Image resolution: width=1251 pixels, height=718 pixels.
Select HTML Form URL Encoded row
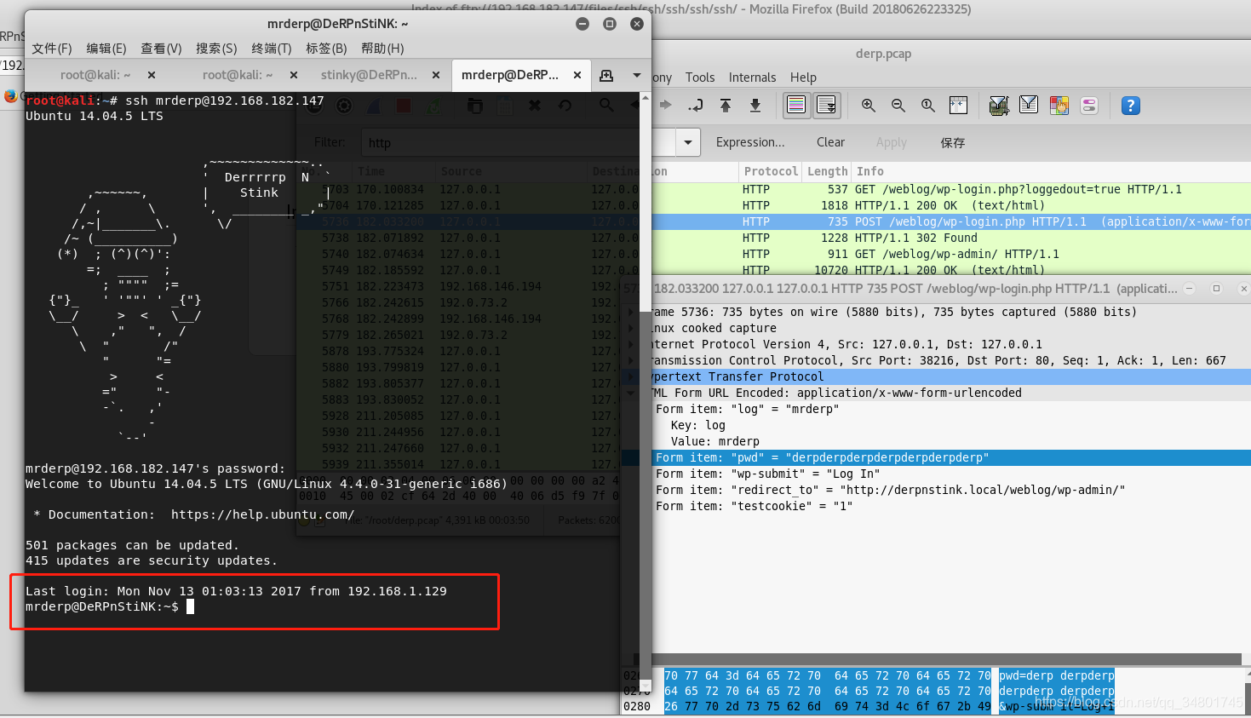pos(951,393)
